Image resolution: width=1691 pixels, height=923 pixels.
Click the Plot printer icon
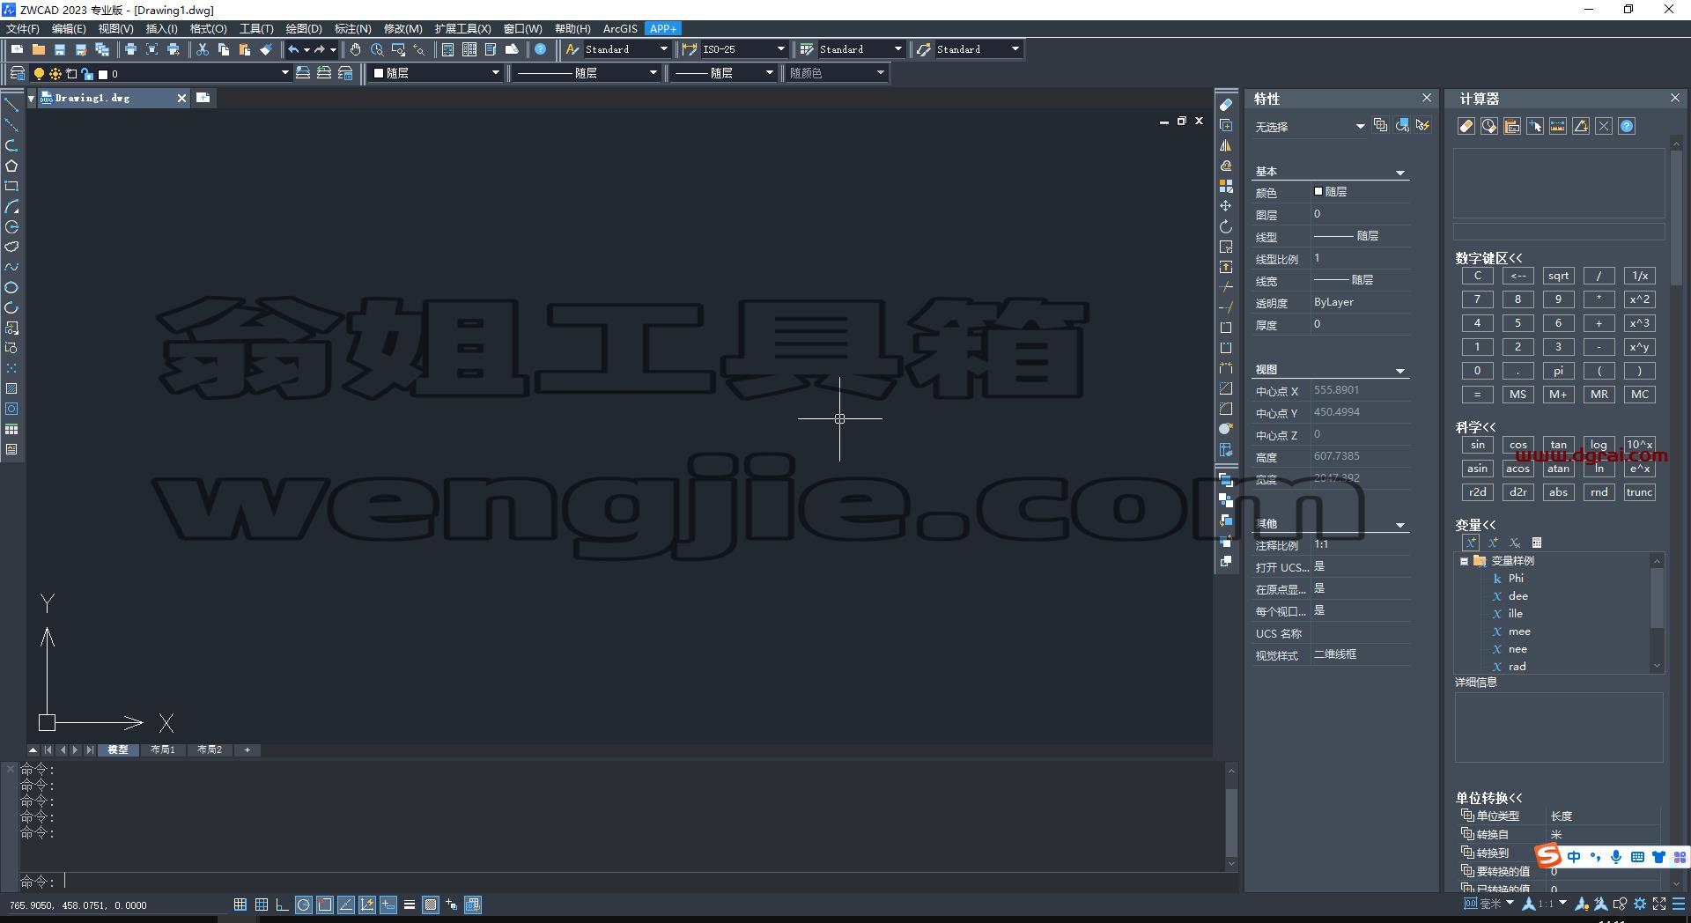(x=130, y=49)
